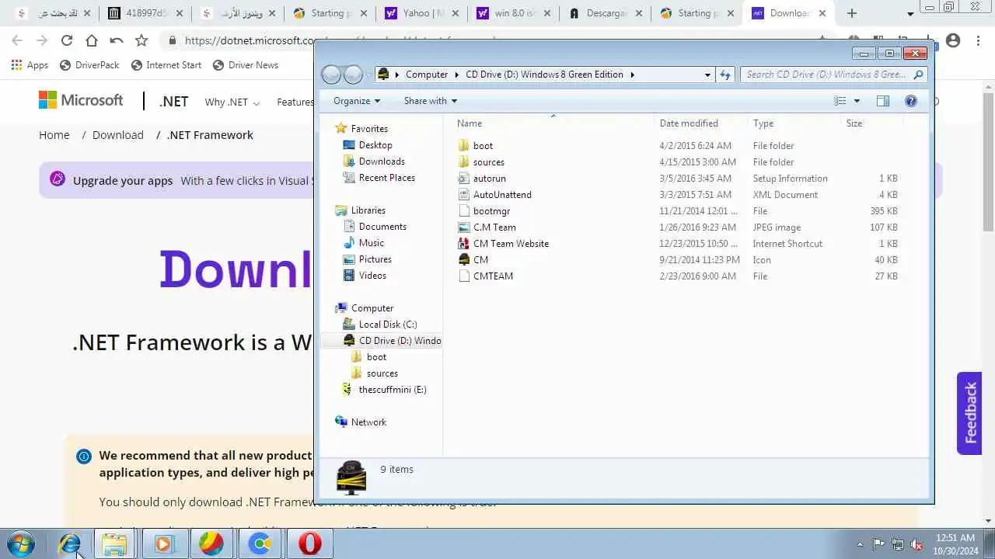Select the CM Team Website shortcut
This screenshot has height=559, width=995.
coord(511,244)
